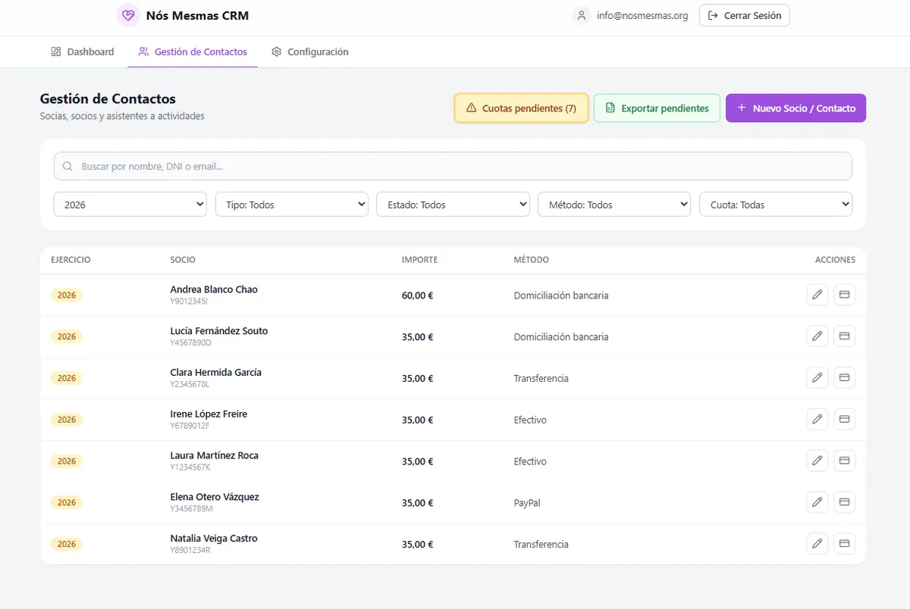Click the user avatar icon beside the email
Viewport: 910px width, 609px height.
(582, 15)
